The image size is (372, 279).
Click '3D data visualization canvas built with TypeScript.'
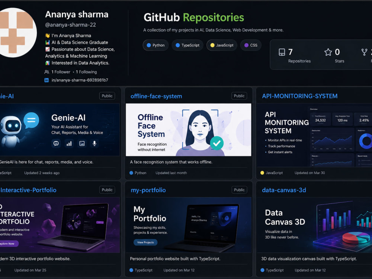click(x=309, y=259)
